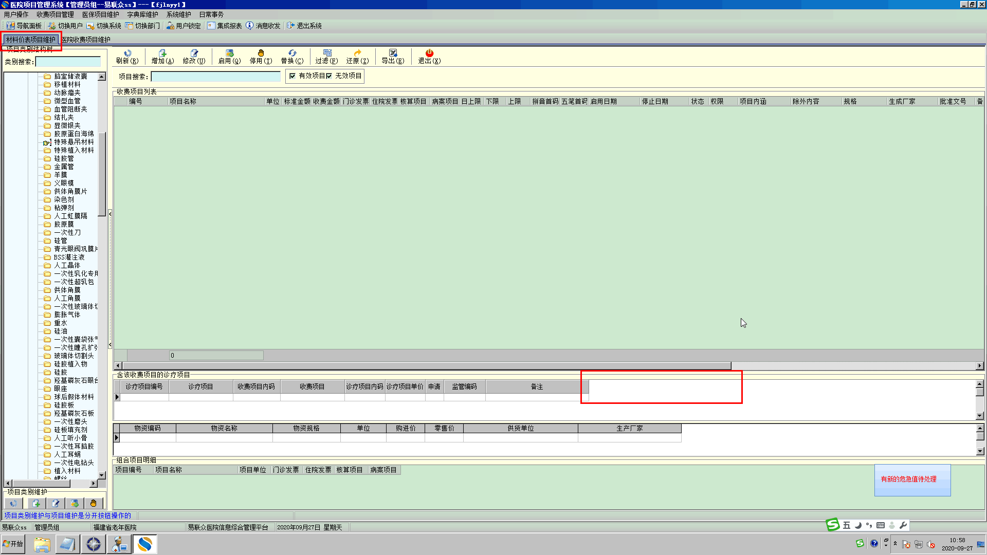Click the 有新的危急值待处理 notification
The width and height of the screenshot is (987, 555).
[x=909, y=479]
